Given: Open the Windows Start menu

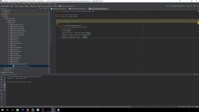Looking at the screenshot, I should click(2, 110).
